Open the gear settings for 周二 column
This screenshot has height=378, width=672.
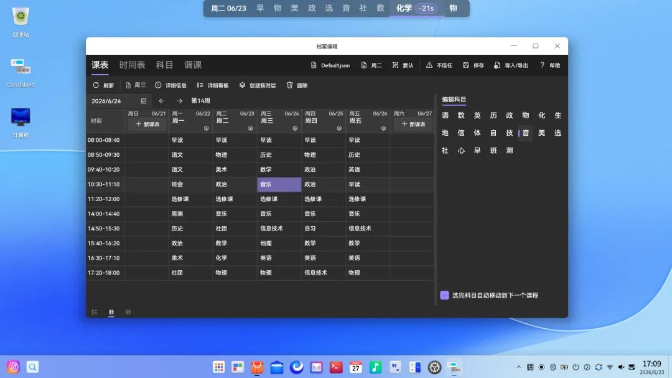[250, 128]
